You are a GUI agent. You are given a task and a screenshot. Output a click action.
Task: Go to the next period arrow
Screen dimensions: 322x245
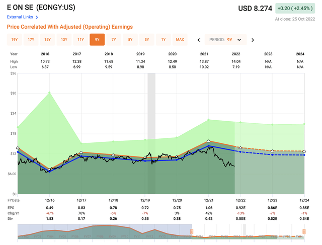tap(253, 40)
